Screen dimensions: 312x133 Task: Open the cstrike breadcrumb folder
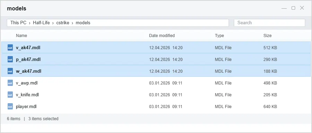click(63, 23)
